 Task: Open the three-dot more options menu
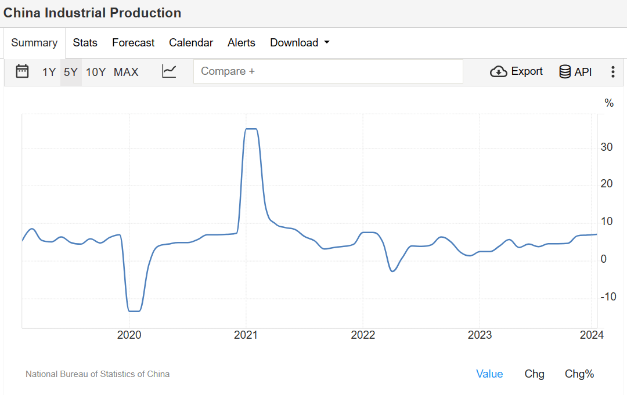coord(612,72)
